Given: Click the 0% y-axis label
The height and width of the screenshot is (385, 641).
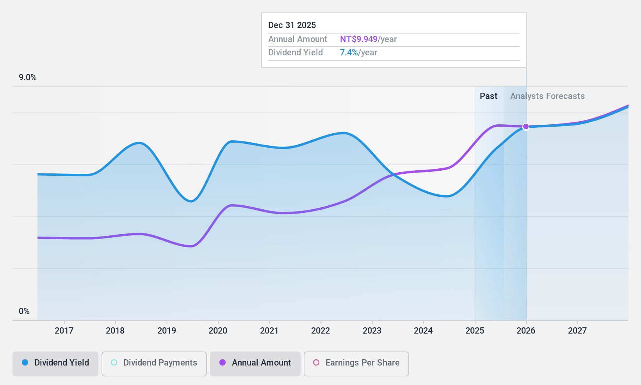Looking at the screenshot, I should tap(24, 311).
